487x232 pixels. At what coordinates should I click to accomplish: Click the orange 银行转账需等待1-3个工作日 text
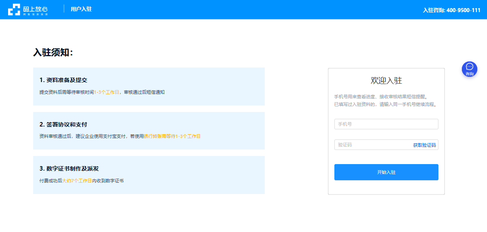pyautogui.click(x=172, y=136)
